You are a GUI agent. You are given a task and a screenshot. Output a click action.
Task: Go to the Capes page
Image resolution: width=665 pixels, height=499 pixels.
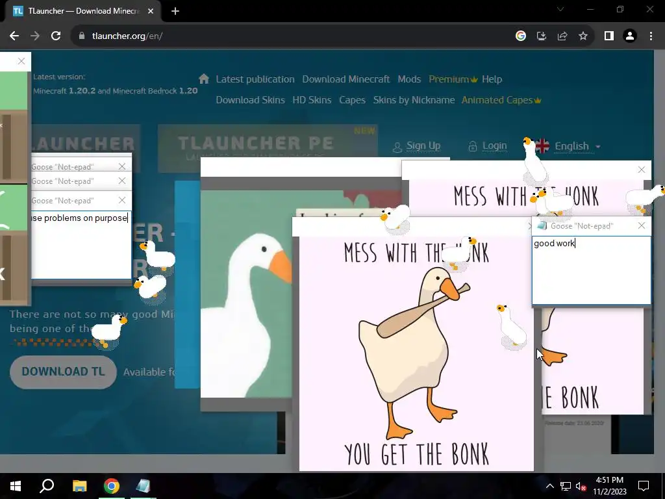point(352,100)
